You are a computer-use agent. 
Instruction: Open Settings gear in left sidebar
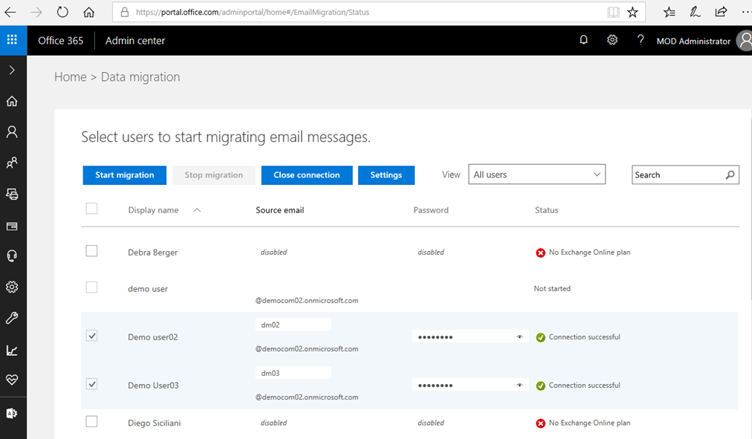tap(12, 287)
